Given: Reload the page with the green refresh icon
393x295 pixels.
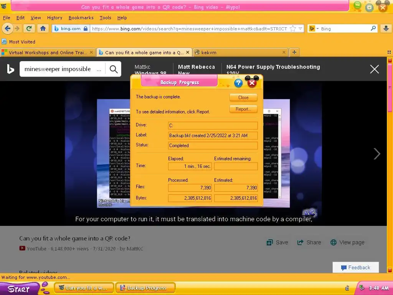Looking at the screenshot, I should click(29, 28).
